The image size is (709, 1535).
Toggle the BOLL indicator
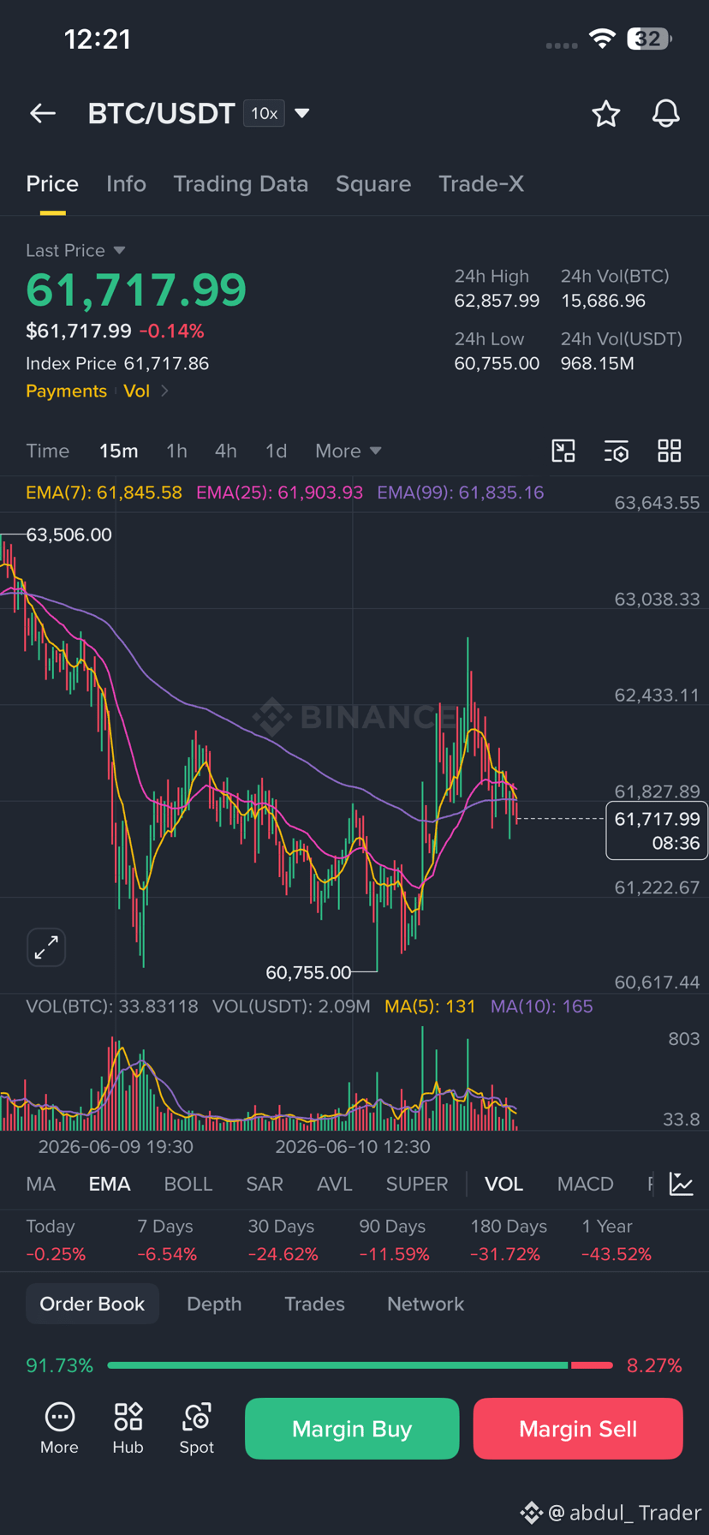click(188, 1184)
